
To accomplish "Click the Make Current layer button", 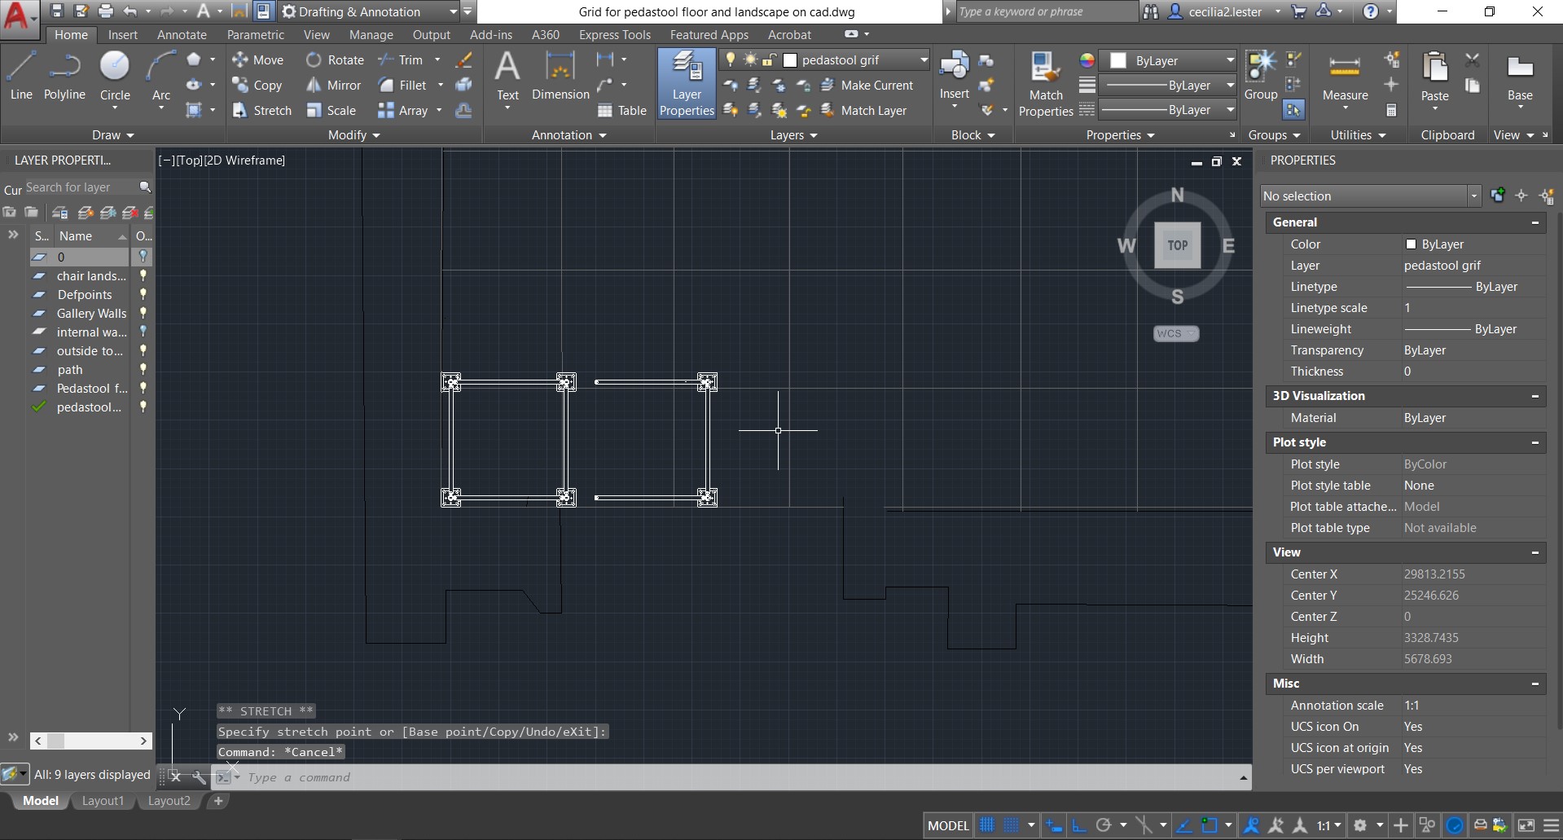I will point(867,85).
